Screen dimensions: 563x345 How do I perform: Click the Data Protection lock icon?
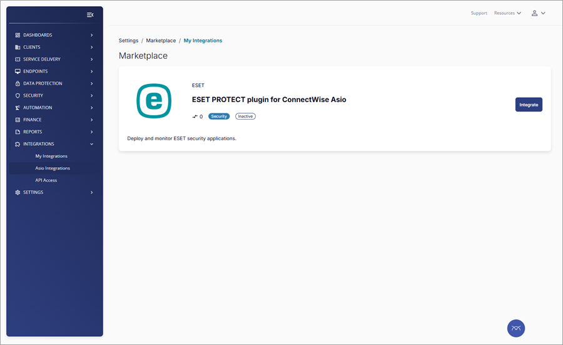click(x=18, y=83)
